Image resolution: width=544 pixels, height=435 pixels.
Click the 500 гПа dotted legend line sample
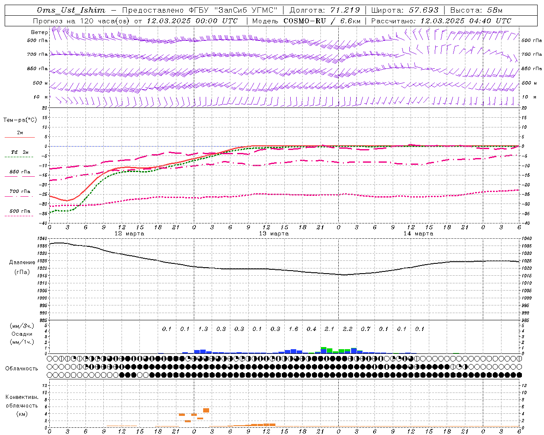(x=19, y=216)
